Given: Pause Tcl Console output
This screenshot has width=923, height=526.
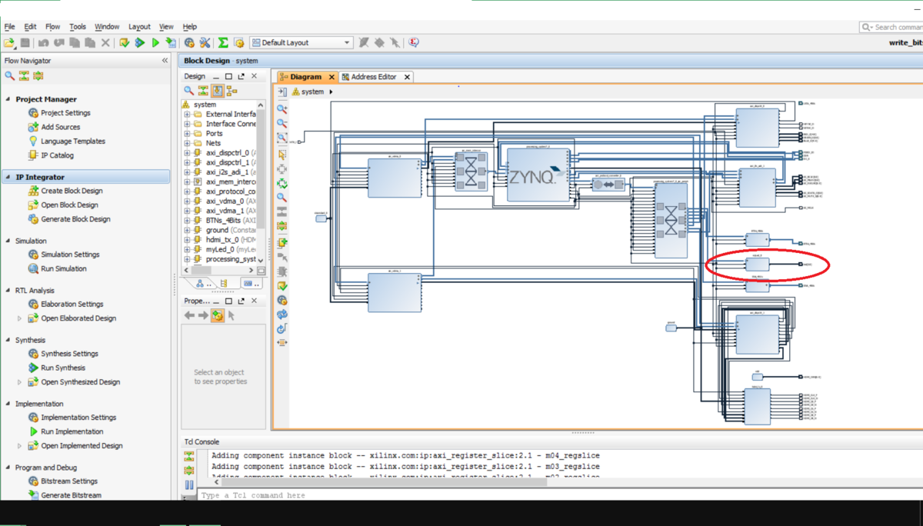Looking at the screenshot, I should [x=189, y=485].
